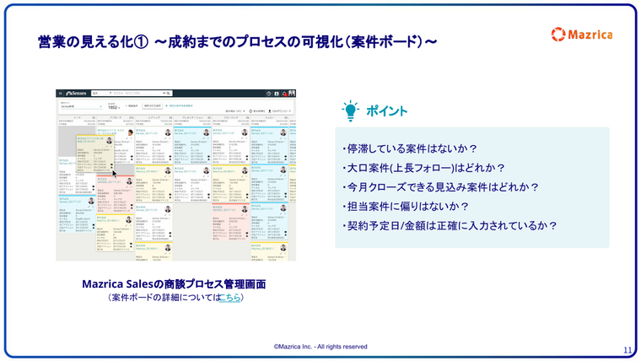Open the search category dropdown in header
This screenshot has width=641, height=361.
[x=101, y=94]
